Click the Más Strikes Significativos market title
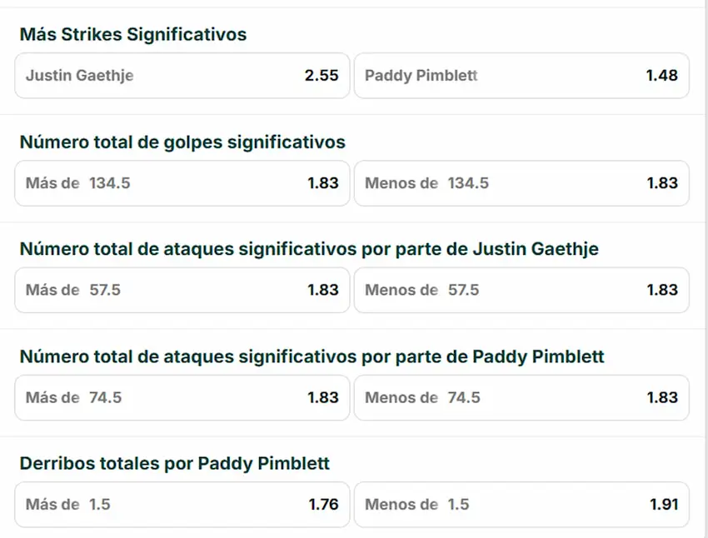The image size is (708, 538). coord(133,34)
